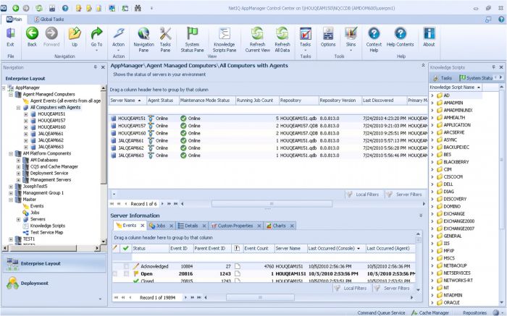507x316 pixels.
Task: Switch to the Main ribbon tab
Action: click(14, 20)
